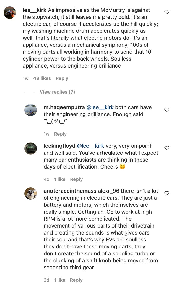Screen dimensions: 174x284
Task: Reply to lee__kirk's comment
Action: pyautogui.click(x=62, y=78)
